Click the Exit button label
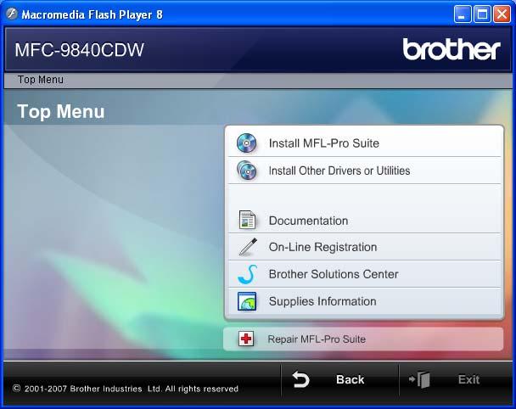516x409 pixels. pos(468,379)
